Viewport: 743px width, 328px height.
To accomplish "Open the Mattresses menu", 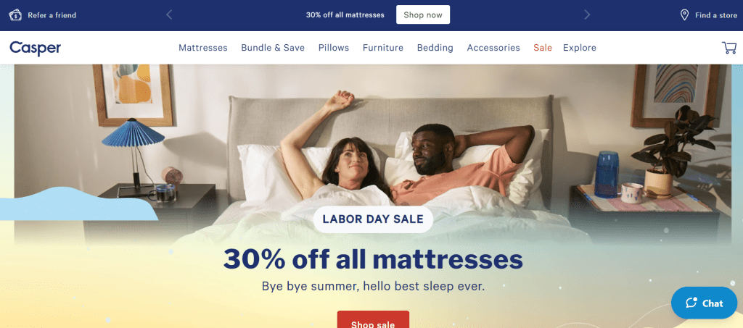I will click(203, 48).
